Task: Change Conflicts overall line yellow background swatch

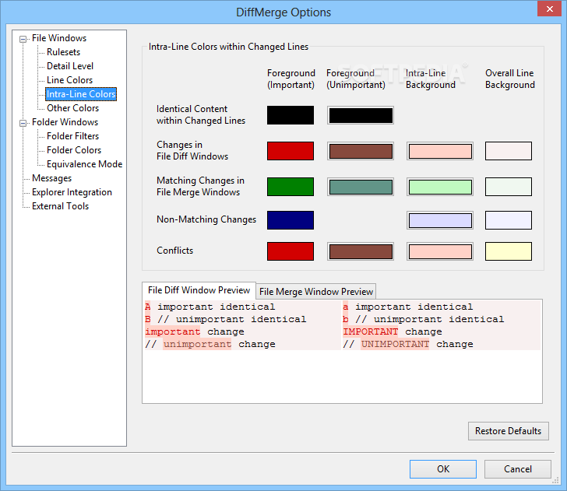Action: 509,251
